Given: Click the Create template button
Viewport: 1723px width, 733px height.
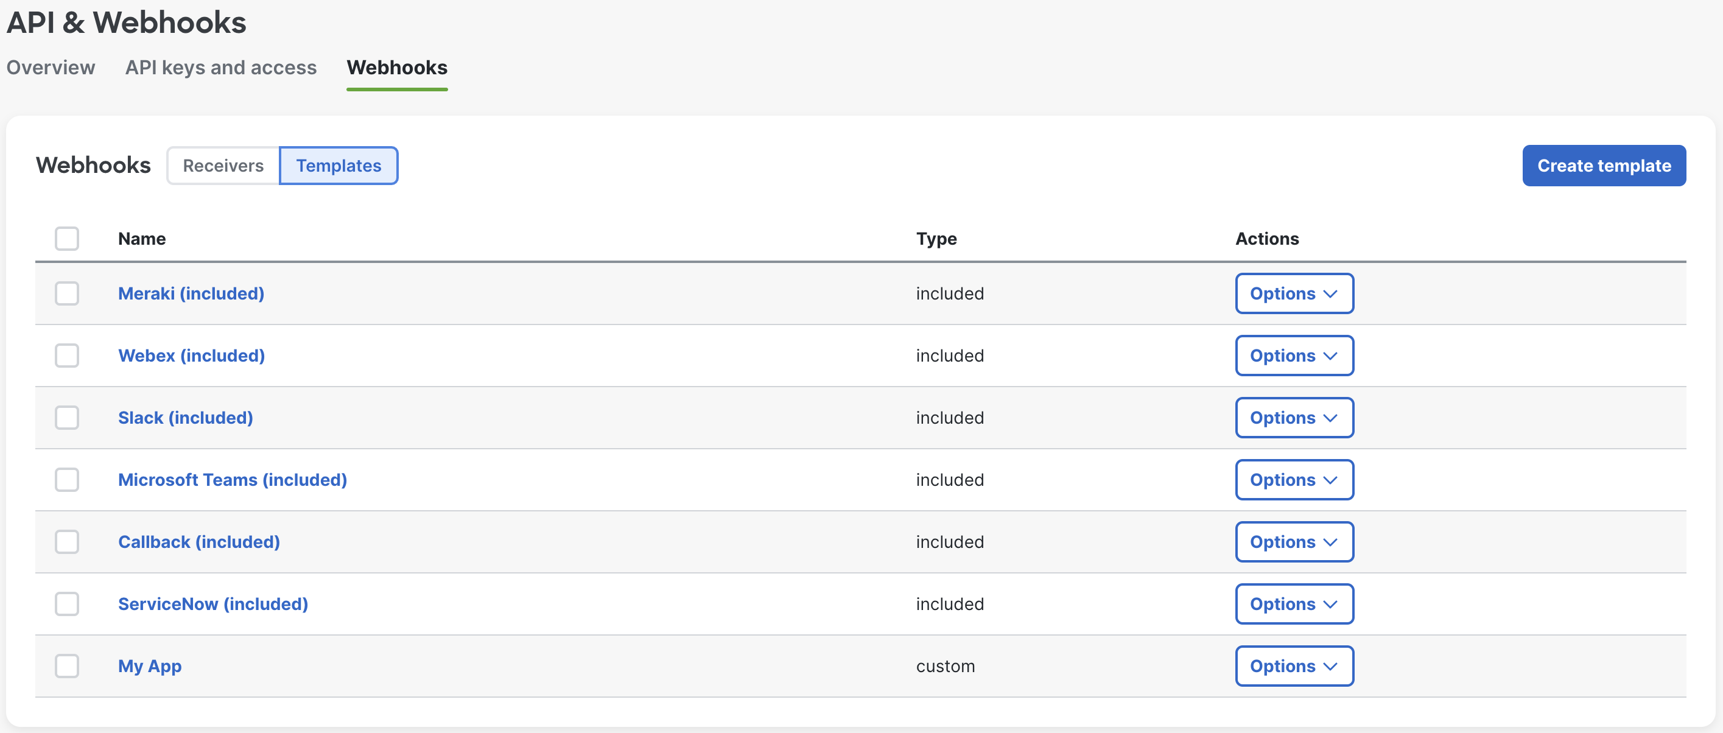Looking at the screenshot, I should 1603,165.
